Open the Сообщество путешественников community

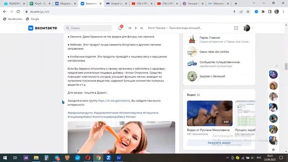[214, 64]
